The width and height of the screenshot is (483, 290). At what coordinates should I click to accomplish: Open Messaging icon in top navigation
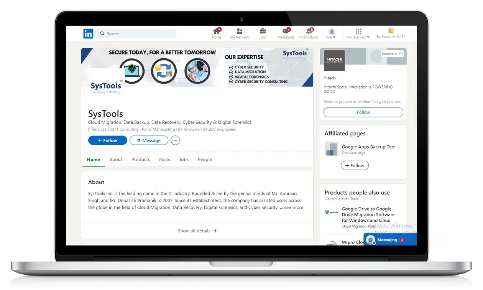(286, 31)
